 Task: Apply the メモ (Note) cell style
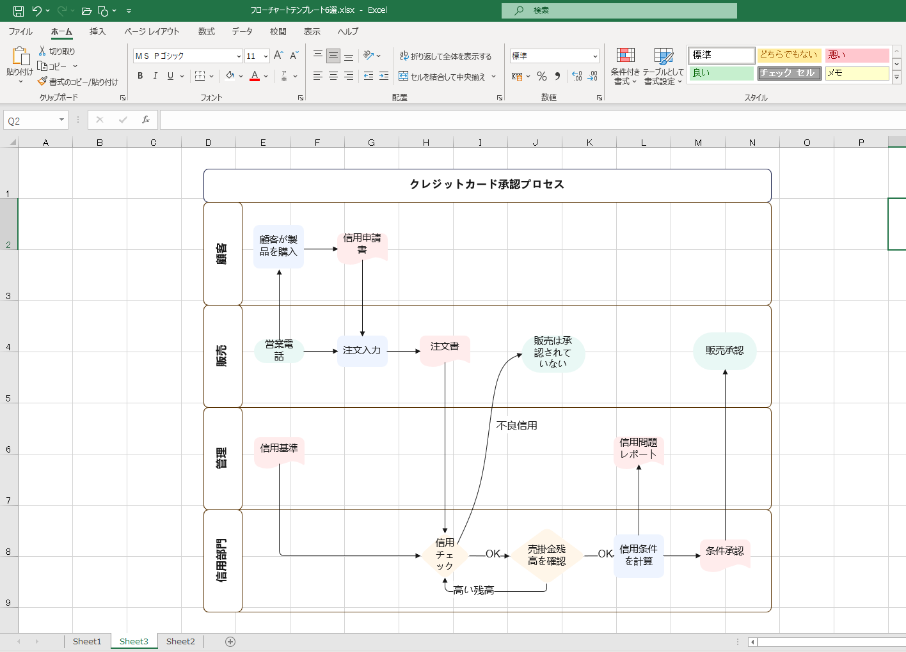pyautogui.click(x=857, y=74)
